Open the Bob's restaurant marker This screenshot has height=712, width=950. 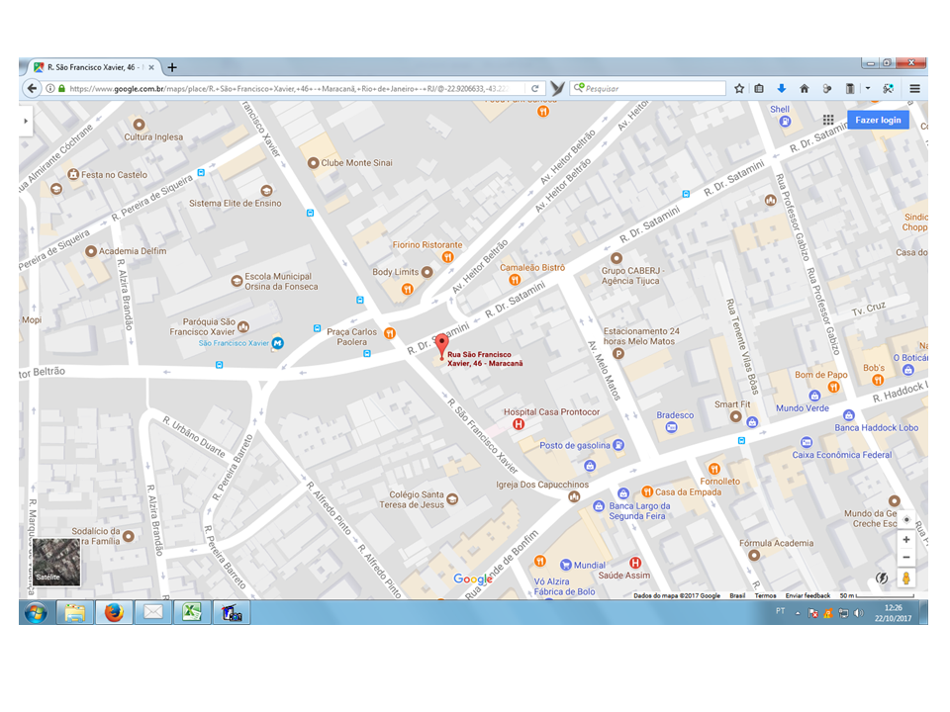pyautogui.click(x=878, y=380)
